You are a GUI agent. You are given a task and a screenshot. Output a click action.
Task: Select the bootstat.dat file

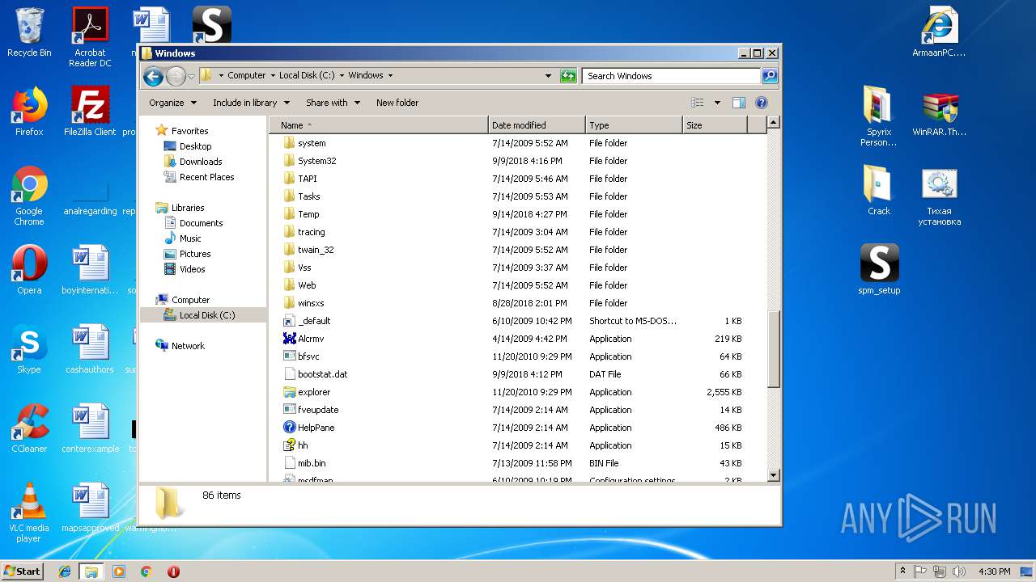[x=516, y=374]
